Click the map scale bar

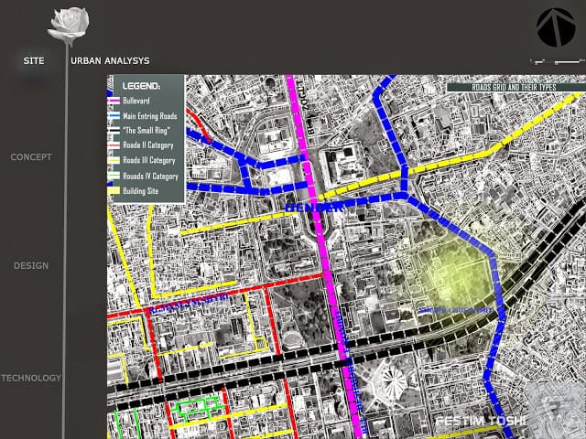pos(558,62)
